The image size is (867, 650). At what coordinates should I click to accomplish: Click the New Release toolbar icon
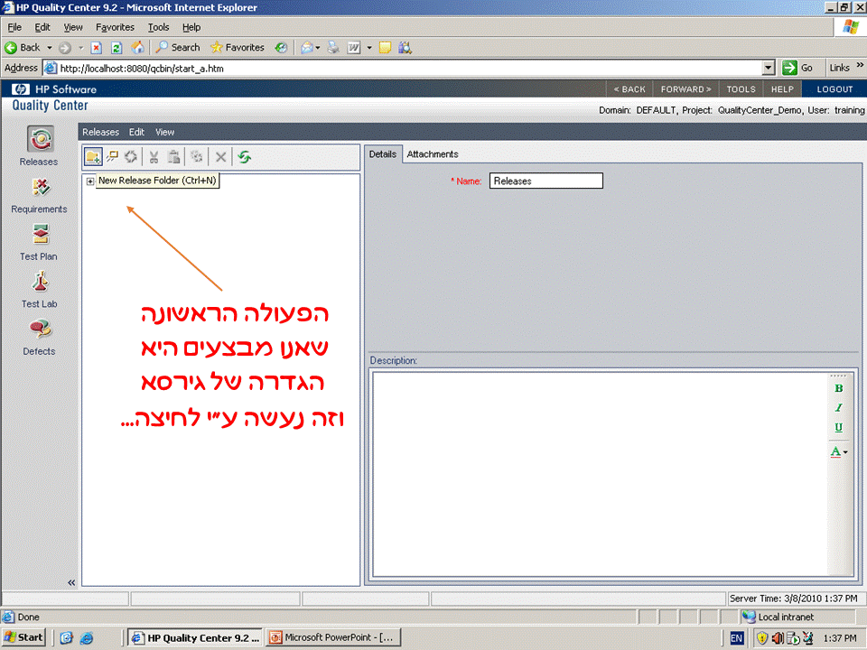tap(113, 157)
